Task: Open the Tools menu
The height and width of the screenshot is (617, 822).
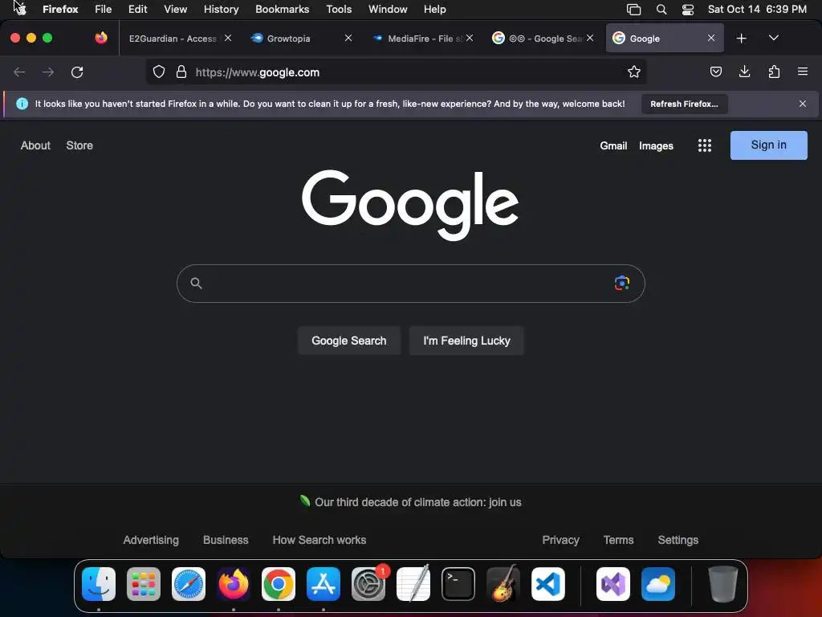Action: 339,9
